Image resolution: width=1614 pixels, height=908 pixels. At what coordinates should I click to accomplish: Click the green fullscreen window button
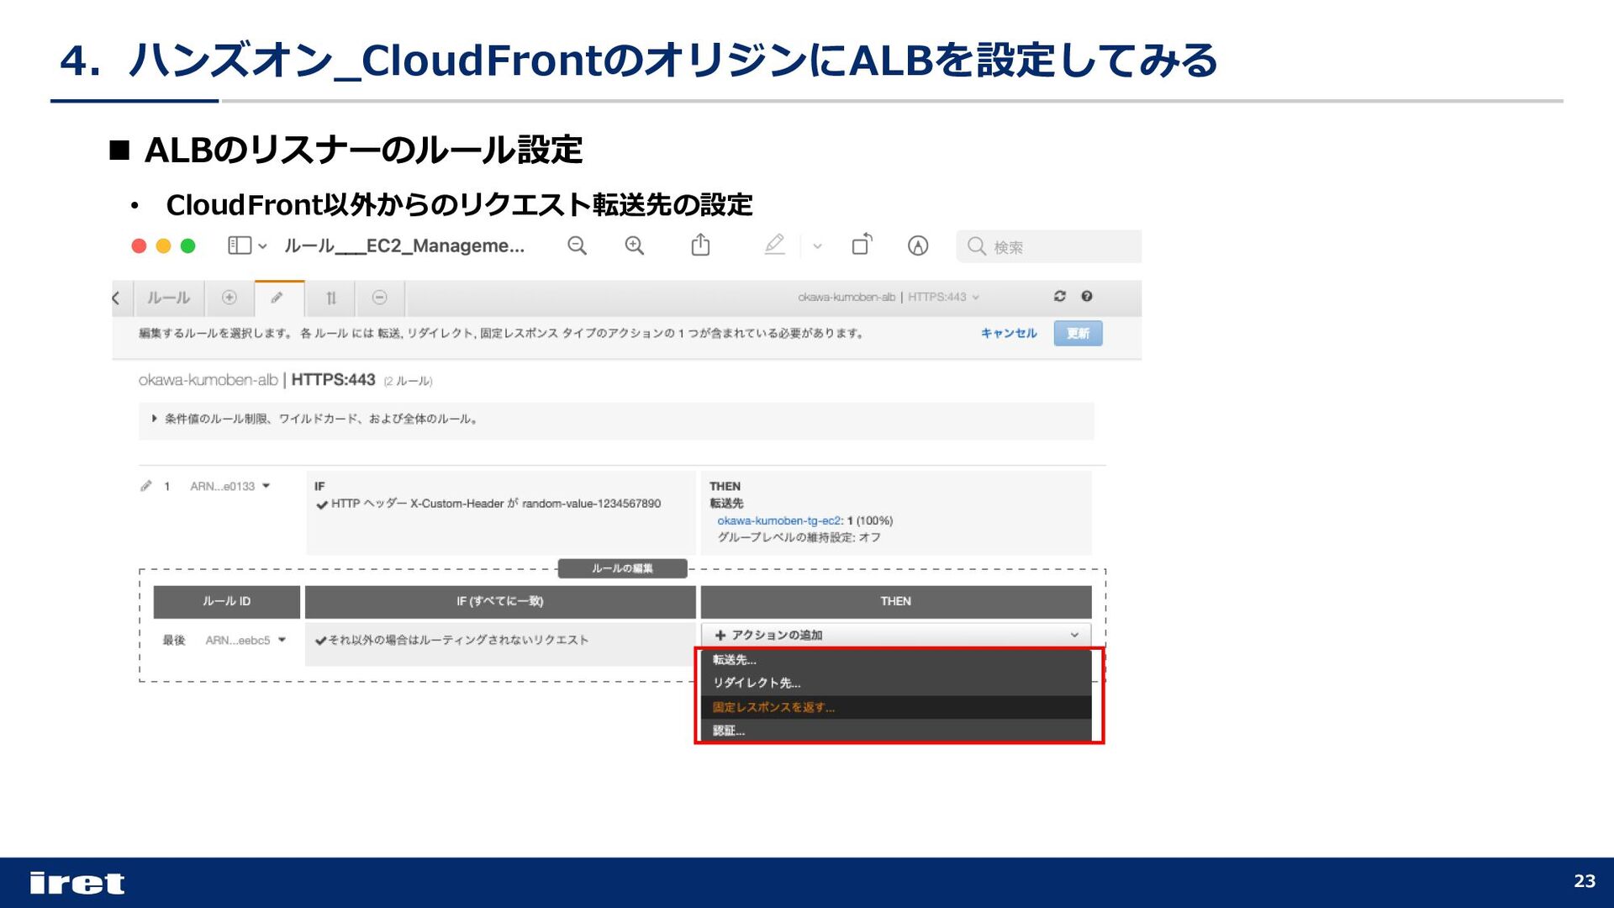coord(188,245)
